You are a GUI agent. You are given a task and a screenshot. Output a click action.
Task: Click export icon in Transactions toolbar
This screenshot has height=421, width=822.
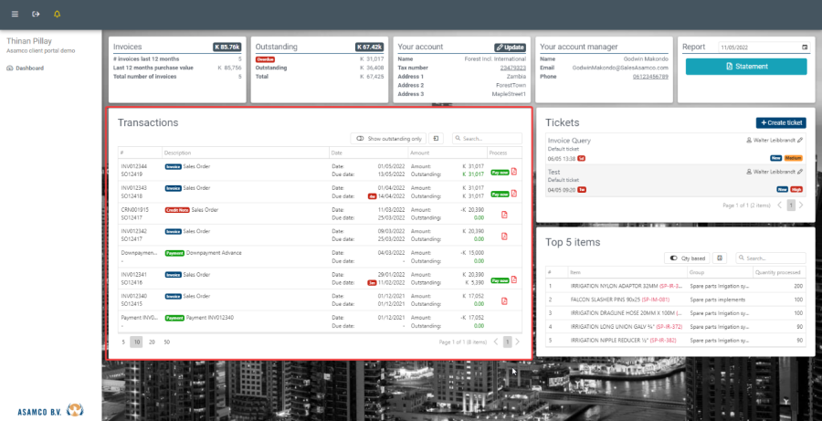(x=437, y=139)
